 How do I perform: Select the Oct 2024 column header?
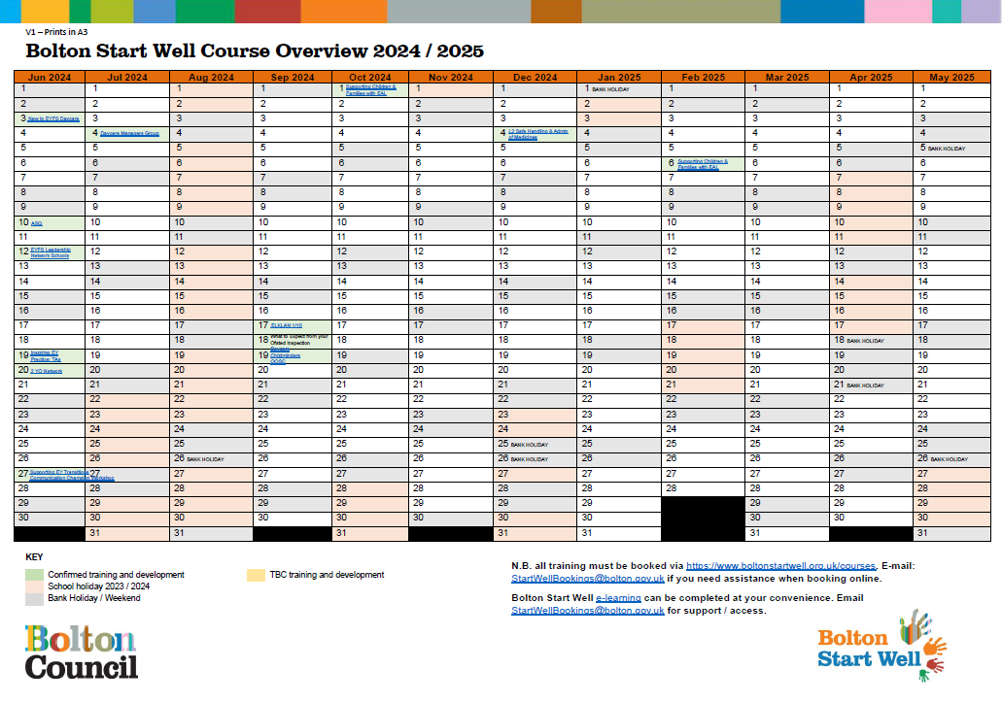[370, 77]
